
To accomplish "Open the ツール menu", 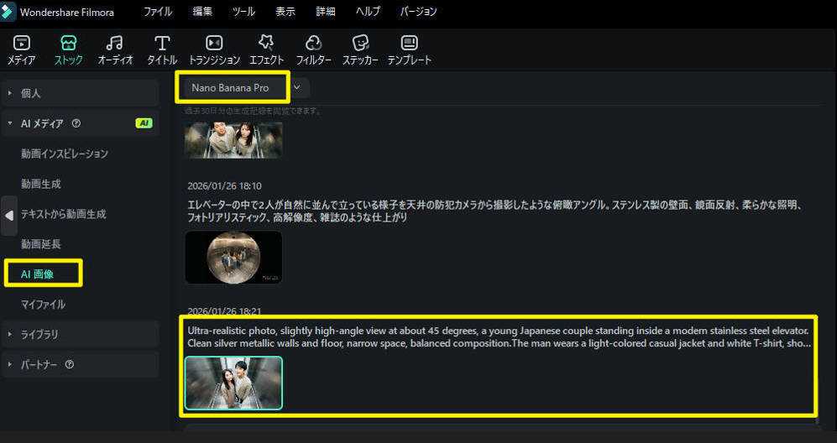I will tap(244, 11).
